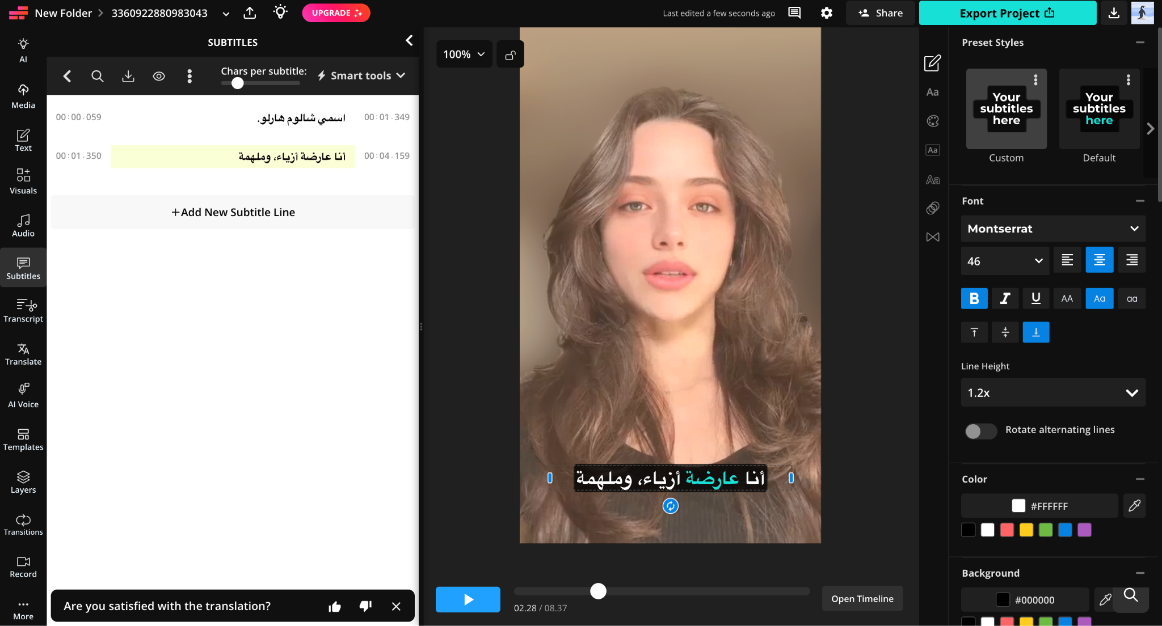
Task: Open the Visuals sidebar panel
Action: point(23,181)
